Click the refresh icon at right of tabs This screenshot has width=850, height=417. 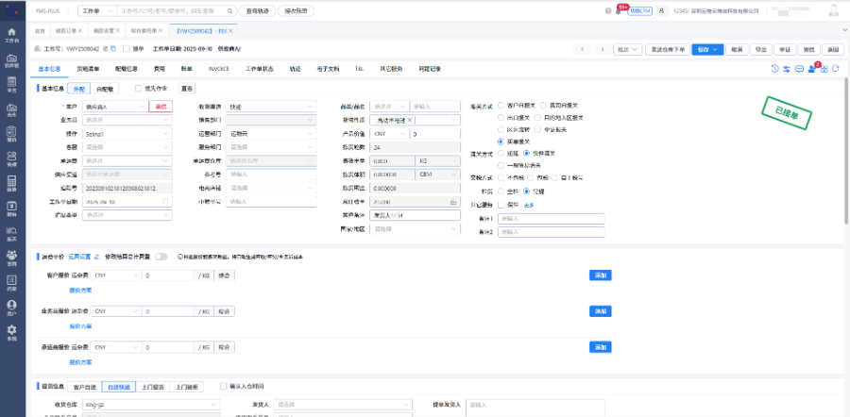point(835,68)
